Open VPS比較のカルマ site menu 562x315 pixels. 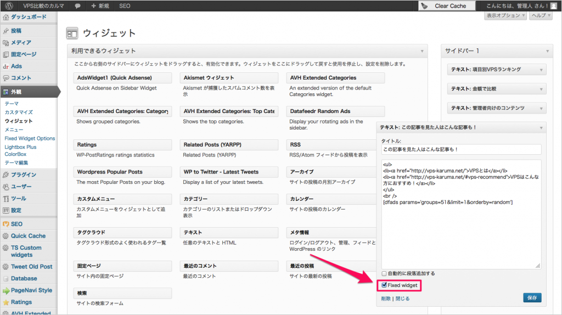(43, 5)
